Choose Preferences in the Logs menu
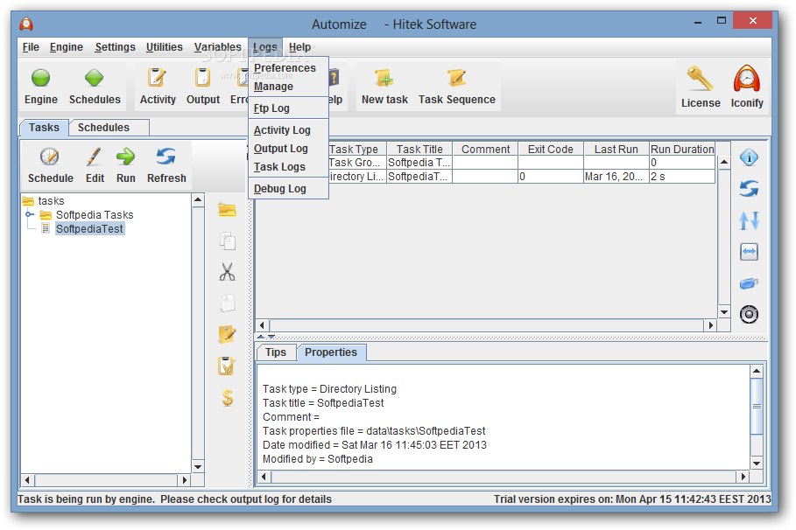 [288, 68]
